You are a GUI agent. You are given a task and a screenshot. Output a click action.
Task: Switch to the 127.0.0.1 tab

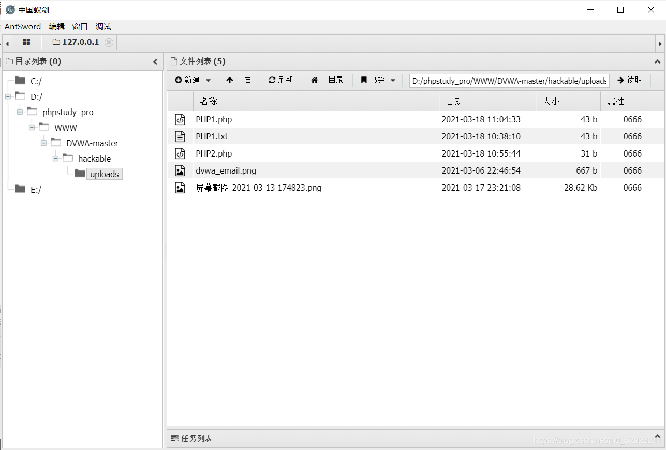click(80, 42)
